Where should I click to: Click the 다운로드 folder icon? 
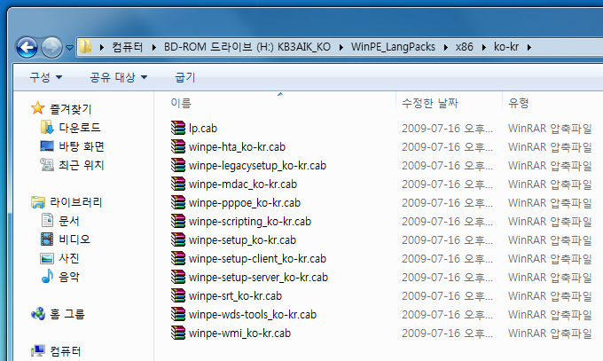[x=47, y=127]
